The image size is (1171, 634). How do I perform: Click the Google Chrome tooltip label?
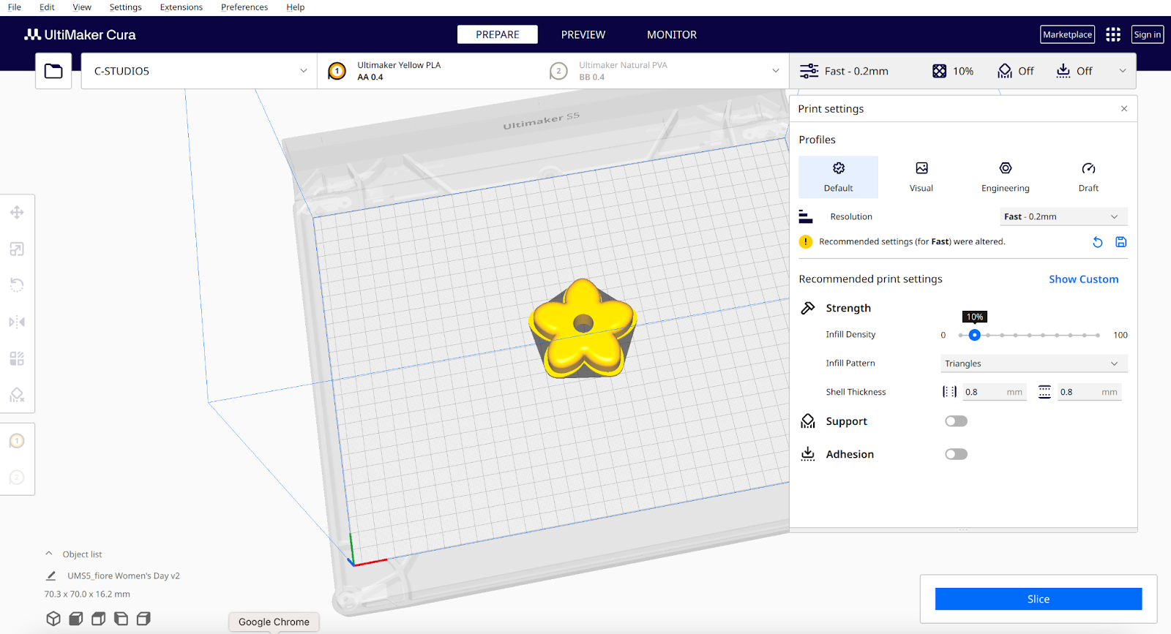(x=274, y=622)
